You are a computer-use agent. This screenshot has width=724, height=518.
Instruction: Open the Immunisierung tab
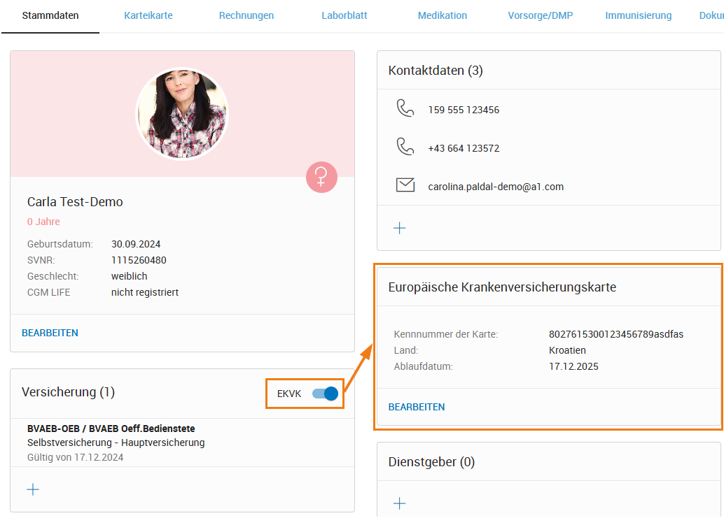click(638, 15)
